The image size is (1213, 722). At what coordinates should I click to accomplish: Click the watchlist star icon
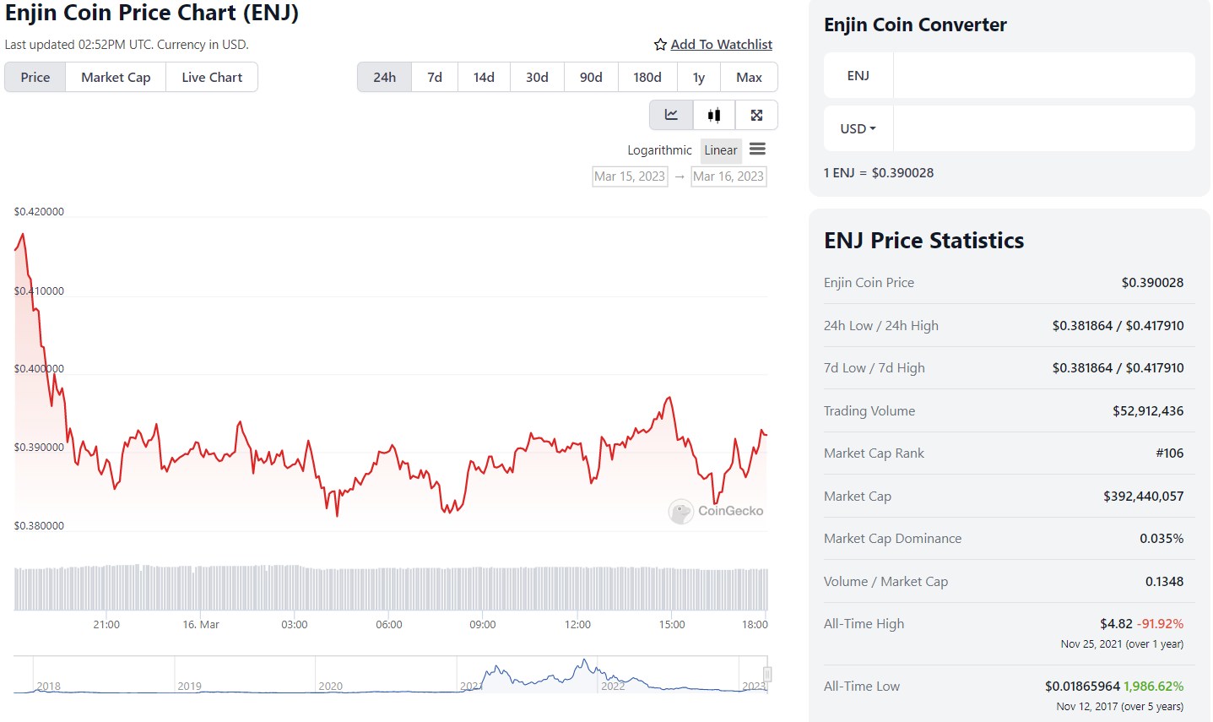(660, 45)
